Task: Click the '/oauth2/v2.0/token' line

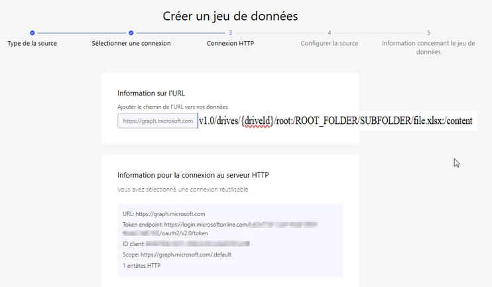Action: (x=165, y=233)
